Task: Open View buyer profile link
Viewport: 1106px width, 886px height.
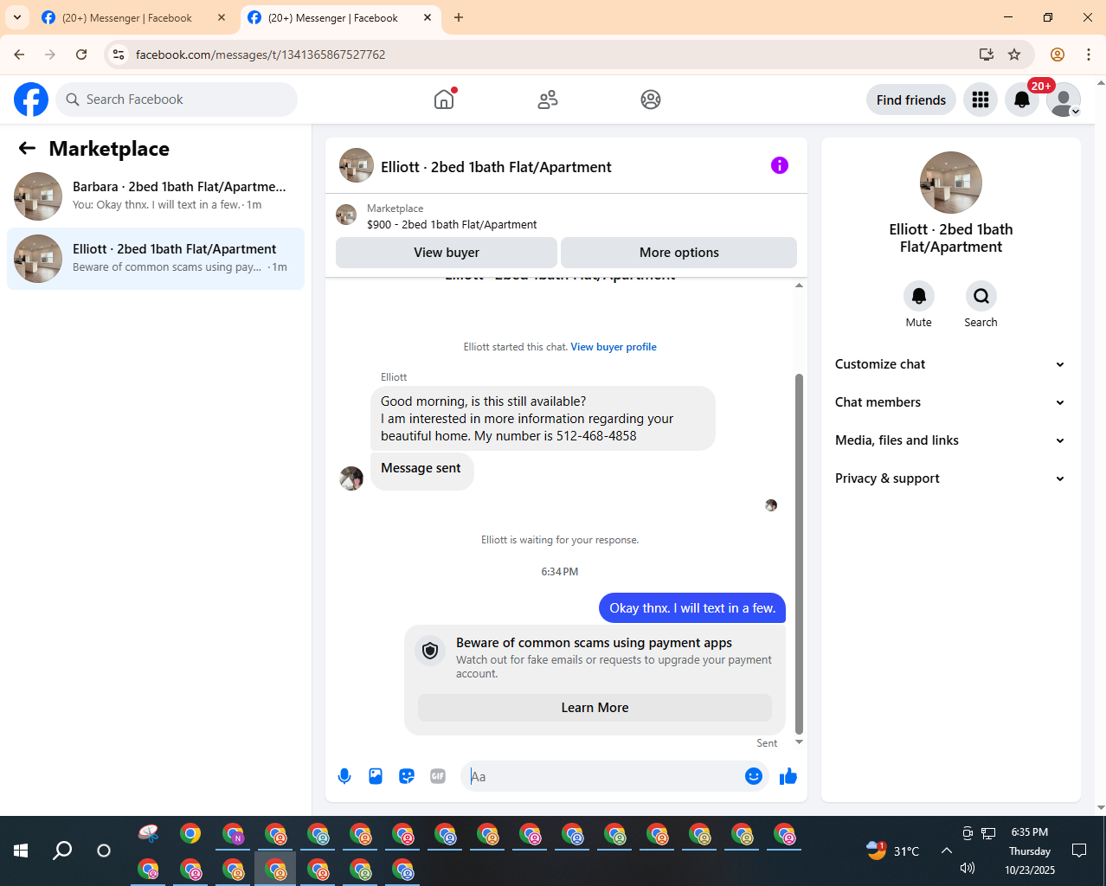Action: [x=614, y=347]
